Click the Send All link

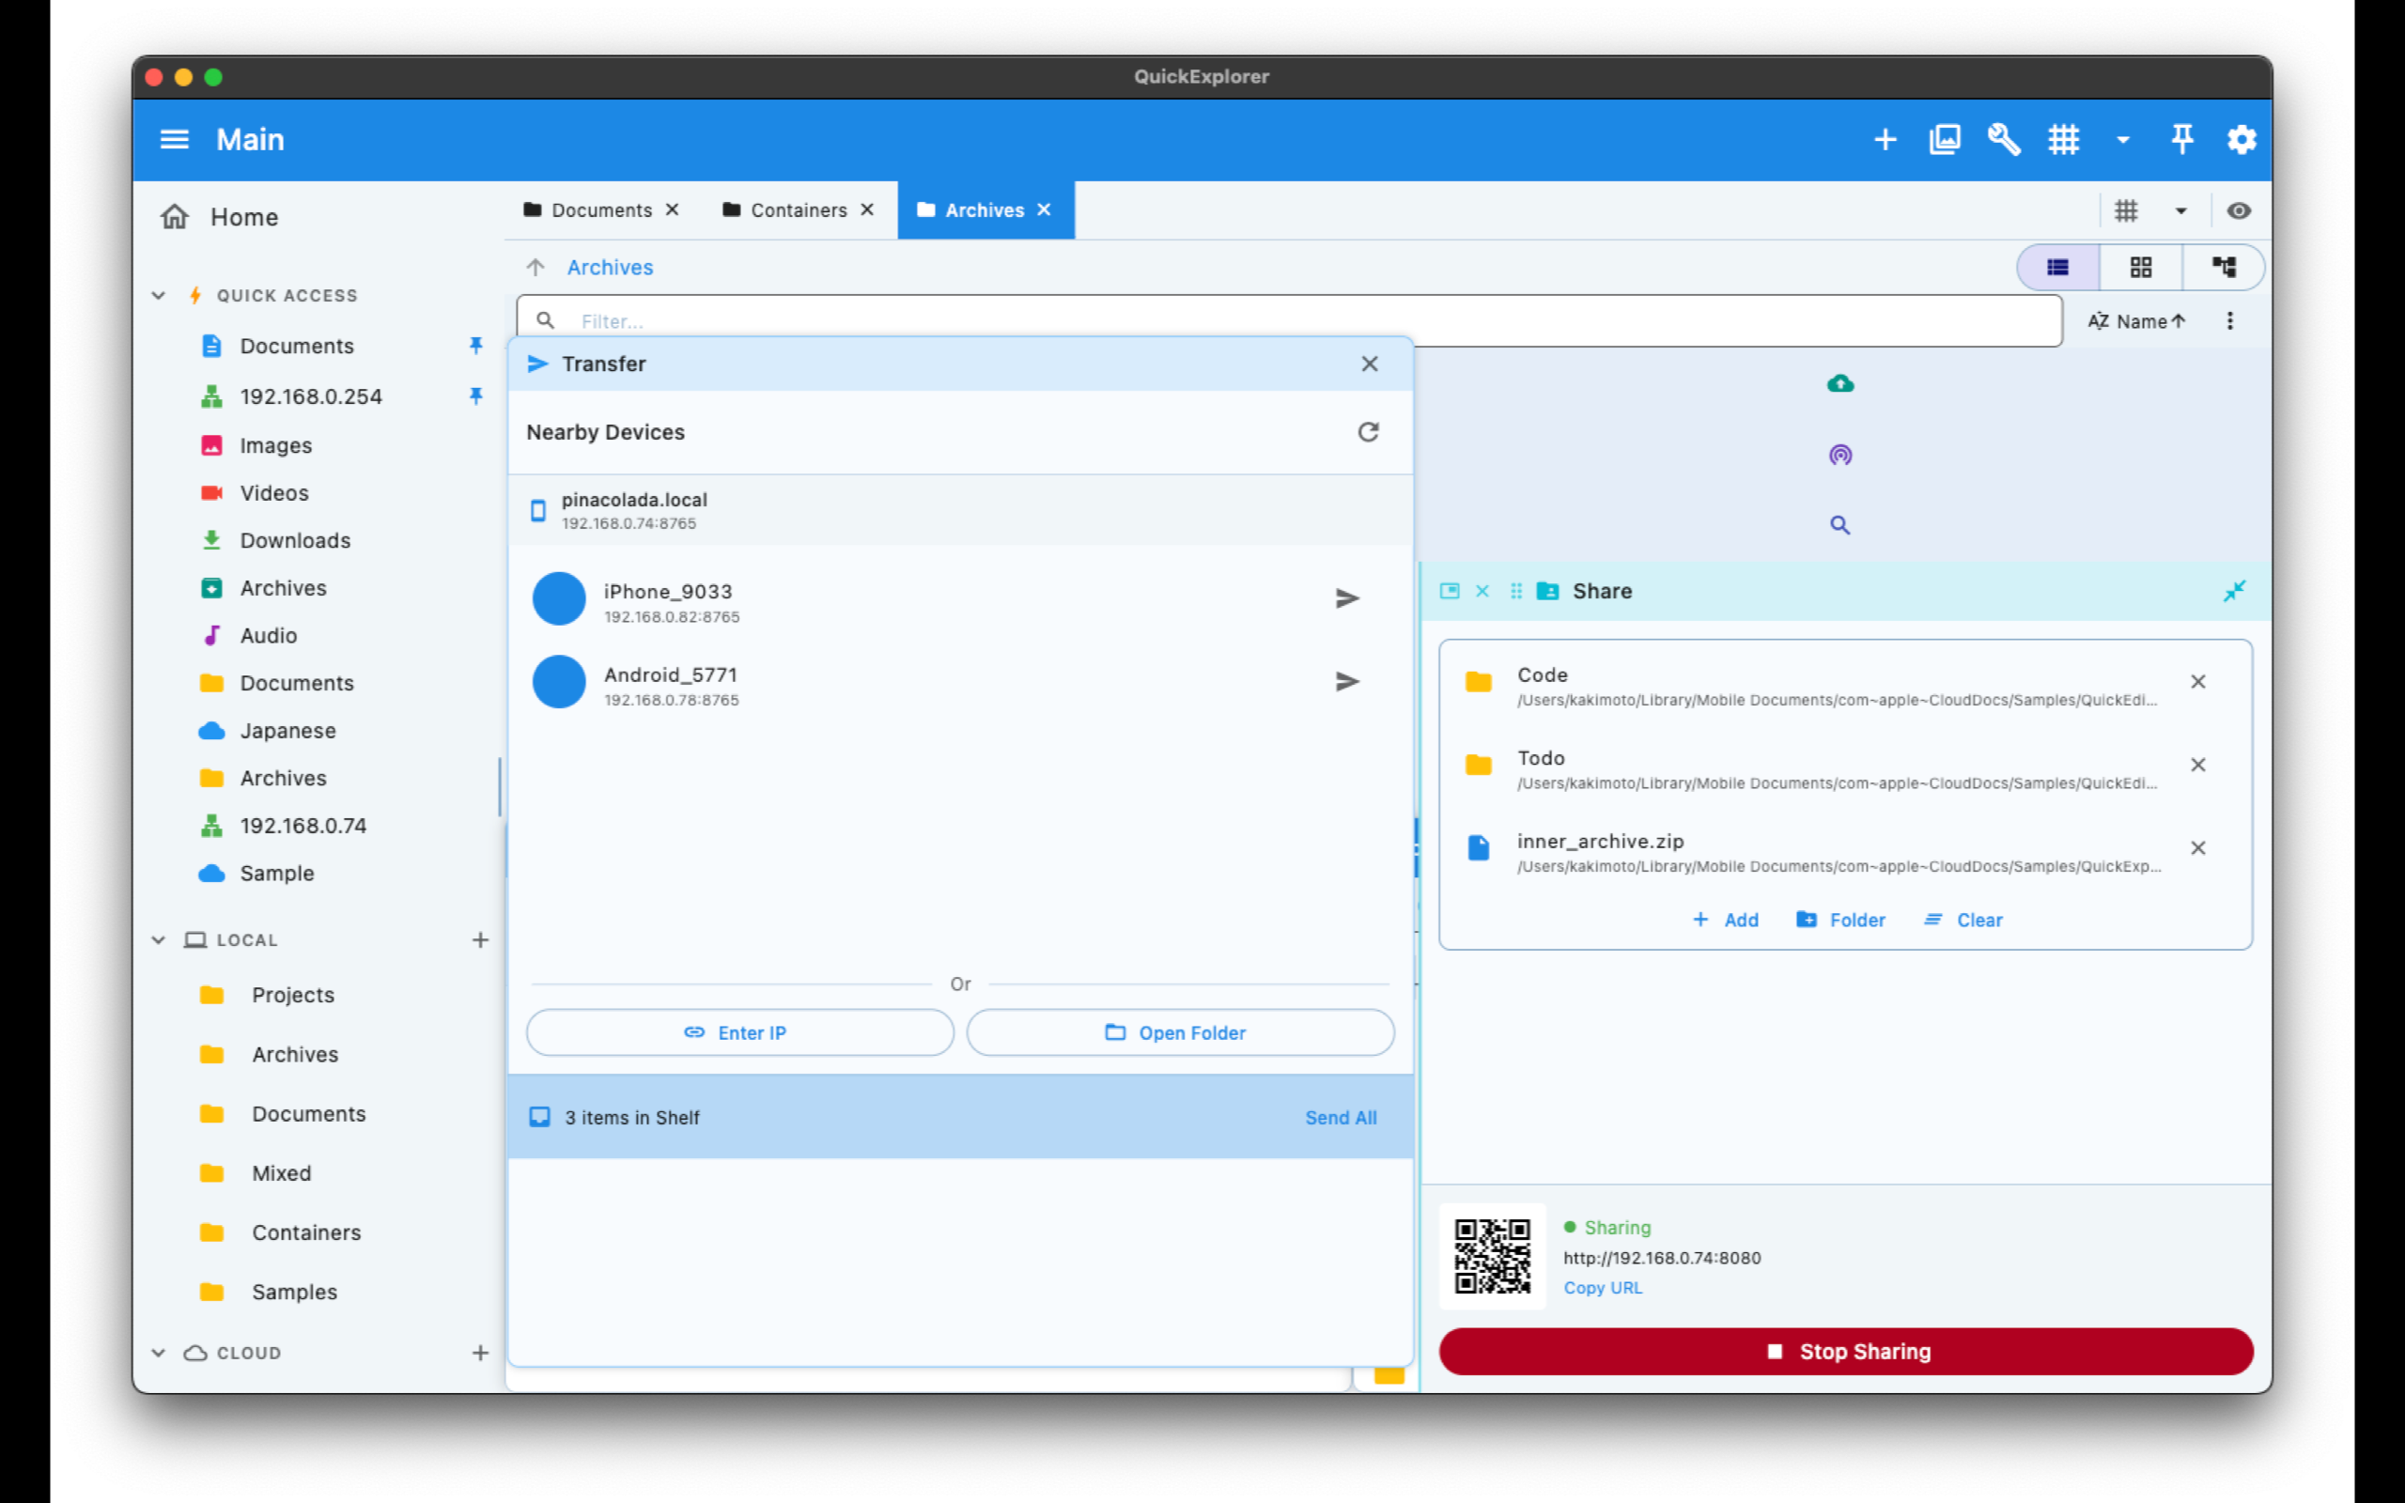[1341, 1117]
